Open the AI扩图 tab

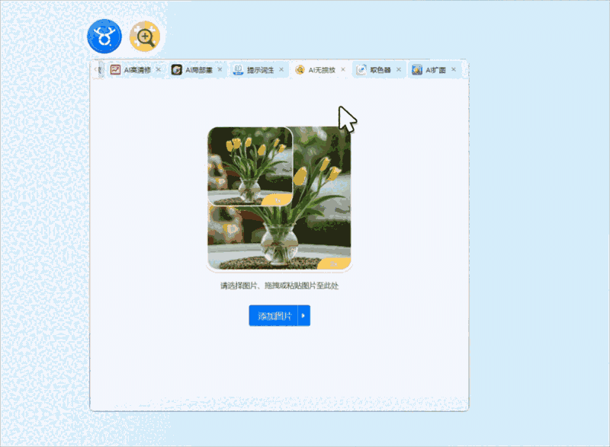tap(435, 70)
